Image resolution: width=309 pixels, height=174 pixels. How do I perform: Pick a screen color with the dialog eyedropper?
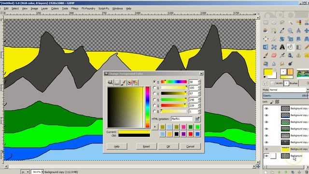[197, 119]
